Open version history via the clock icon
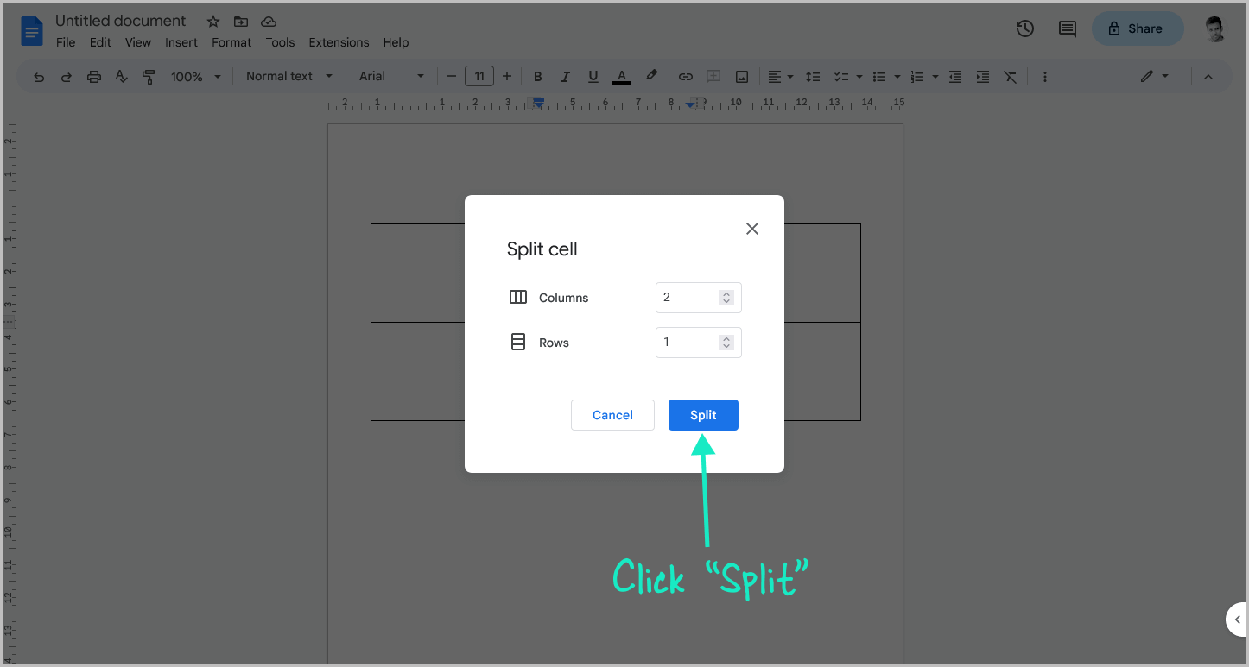Screen dimensions: 1249x667 coord(1024,28)
